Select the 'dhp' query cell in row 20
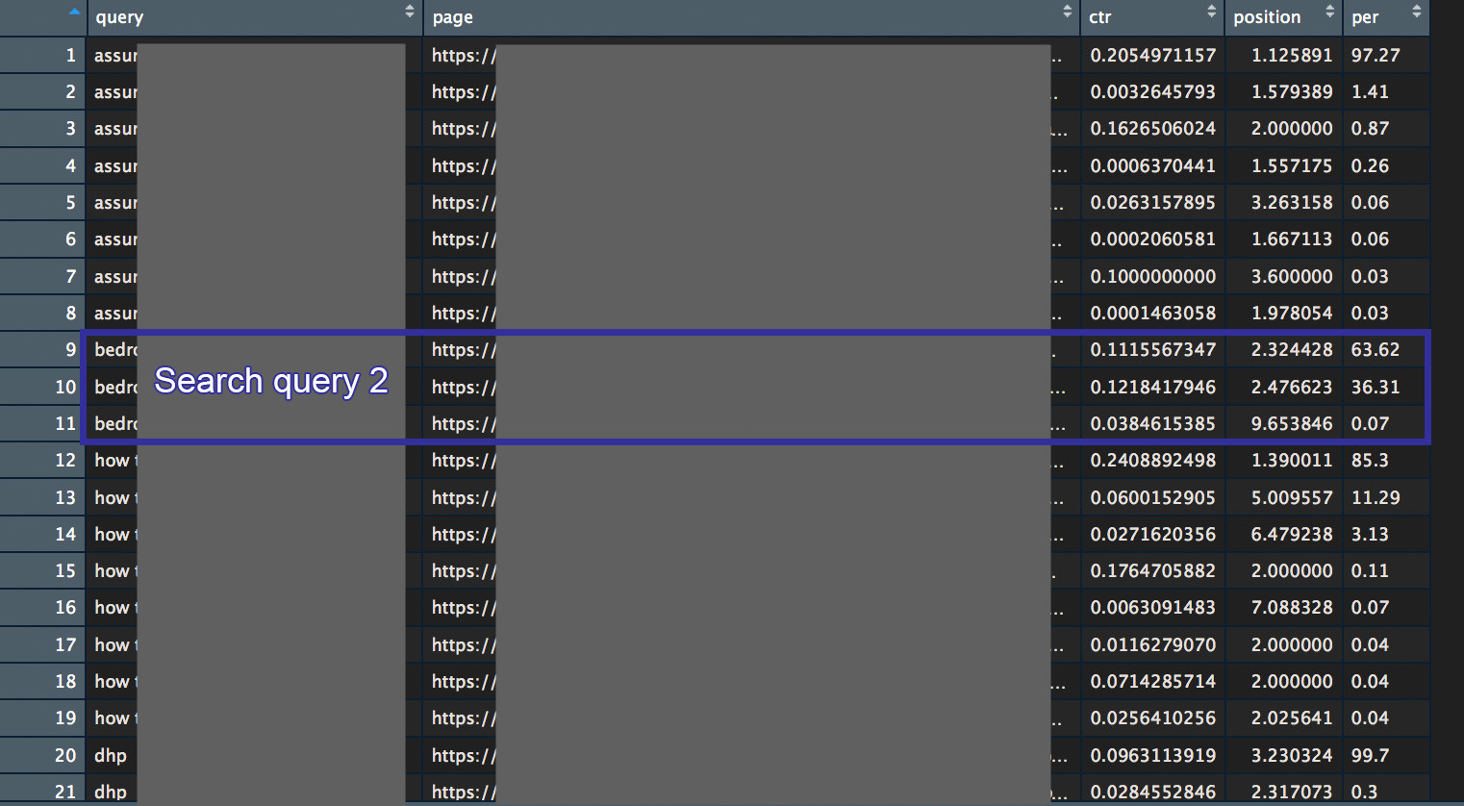This screenshot has width=1464, height=806. point(111,756)
